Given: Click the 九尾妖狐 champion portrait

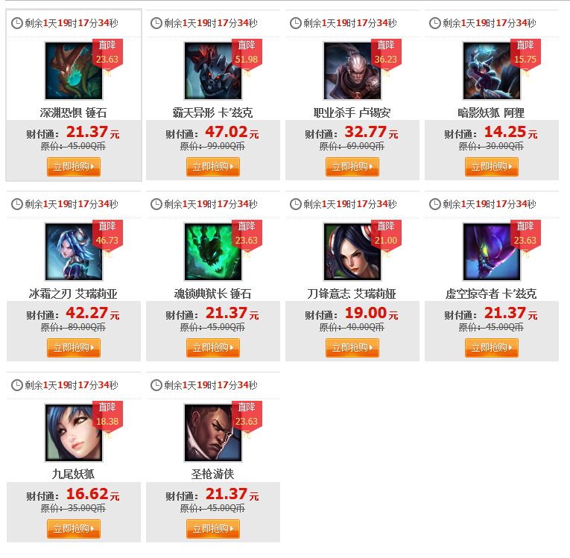Looking at the screenshot, I should [74, 433].
